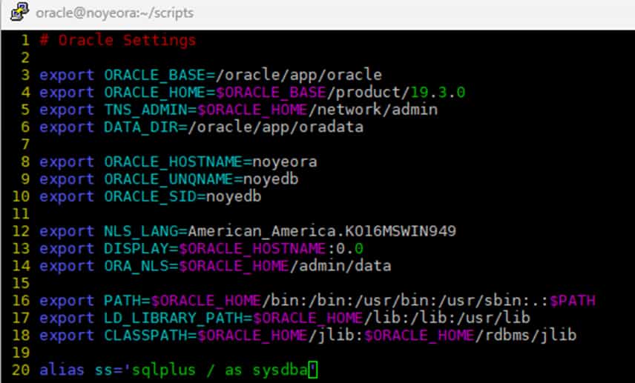Click '/product/19.3.0' version path on line 4
The height and width of the screenshot is (383, 635).
[x=395, y=93]
